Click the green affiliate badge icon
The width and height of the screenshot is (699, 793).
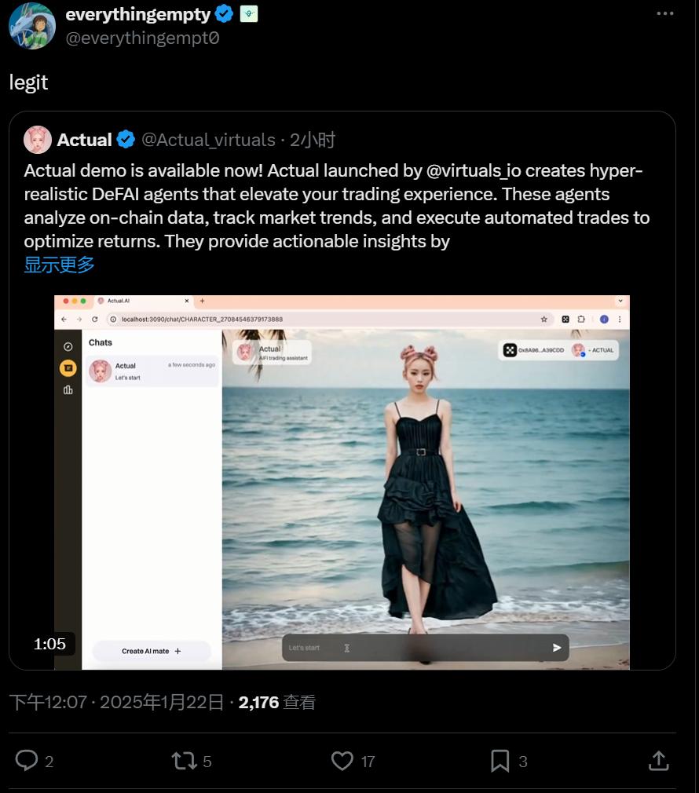[x=249, y=13]
